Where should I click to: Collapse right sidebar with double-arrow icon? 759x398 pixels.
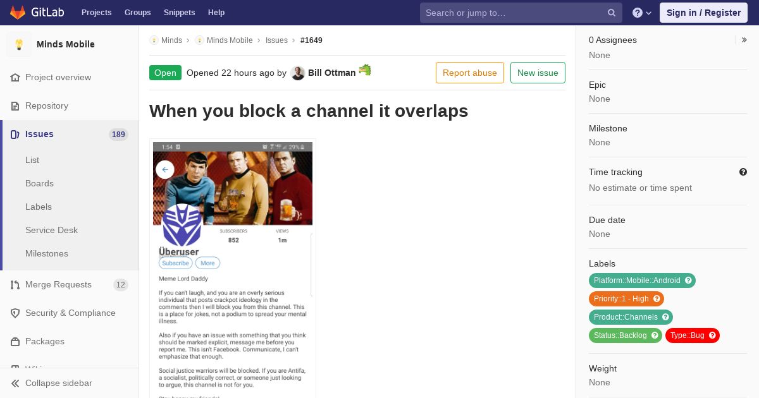coord(744,40)
